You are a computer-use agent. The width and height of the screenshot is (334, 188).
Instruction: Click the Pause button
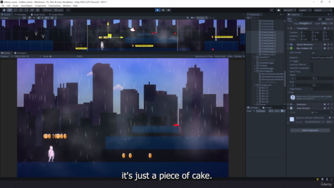pyautogui.click(x=163, y=10)
